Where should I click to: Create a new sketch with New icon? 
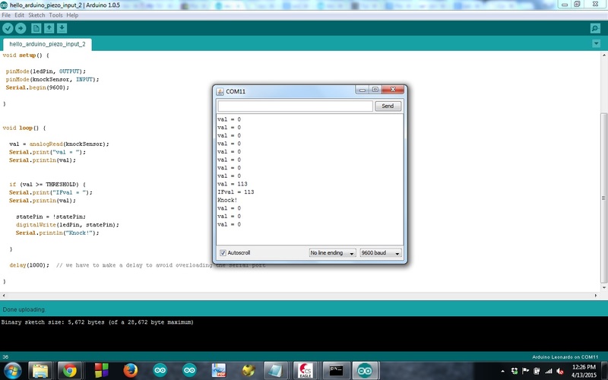click(36, 28)
